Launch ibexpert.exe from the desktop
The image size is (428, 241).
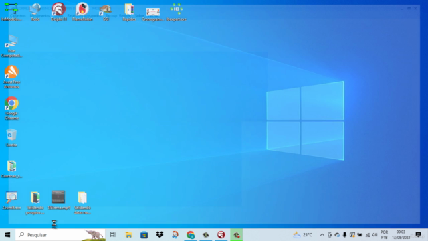click(x=177, y=12)
